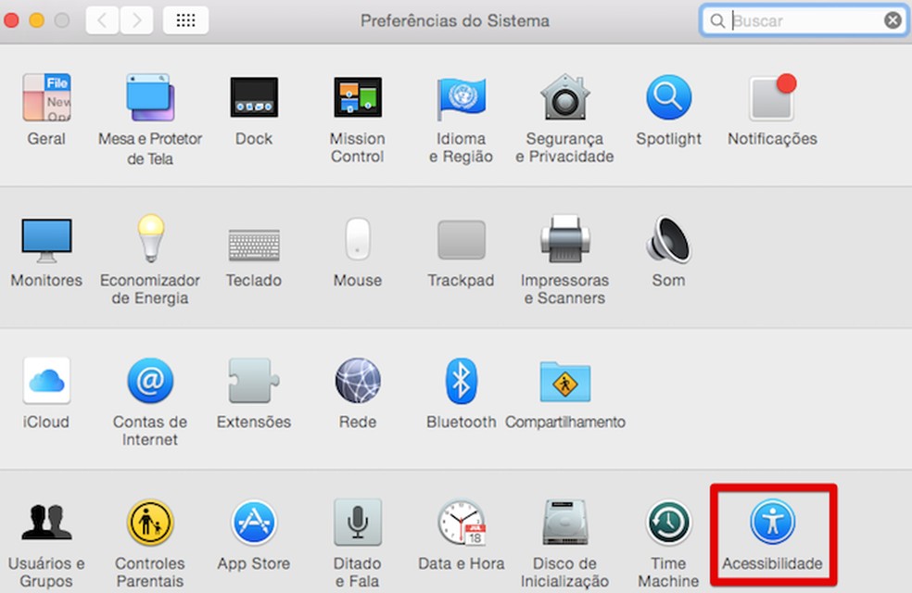The image size is (912, 593).
Task: Open Bluetooth settings
Action: (461, 381)
